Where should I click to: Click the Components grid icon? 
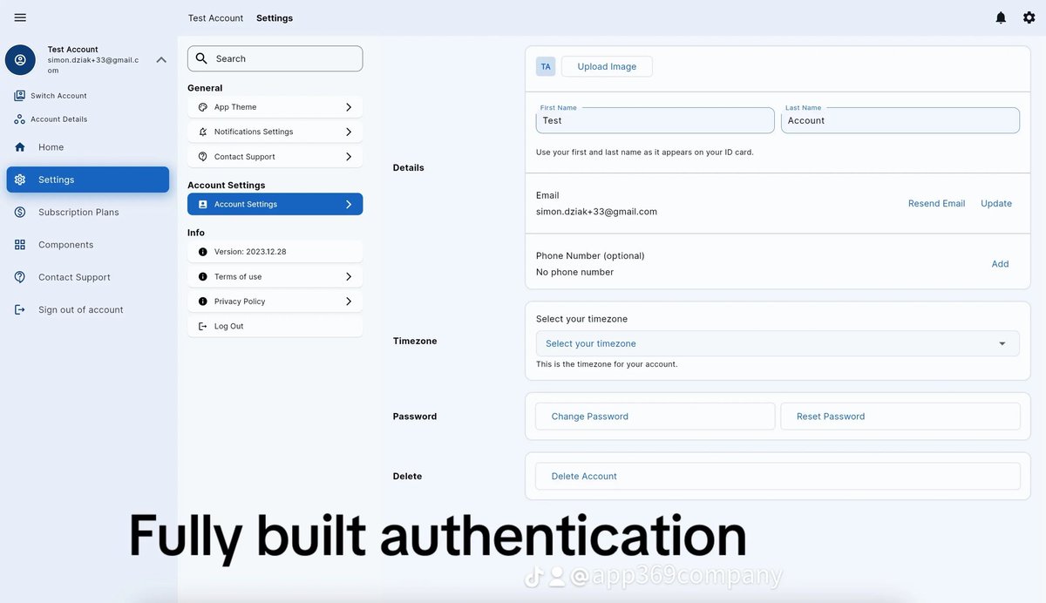(x=20, y=245)
